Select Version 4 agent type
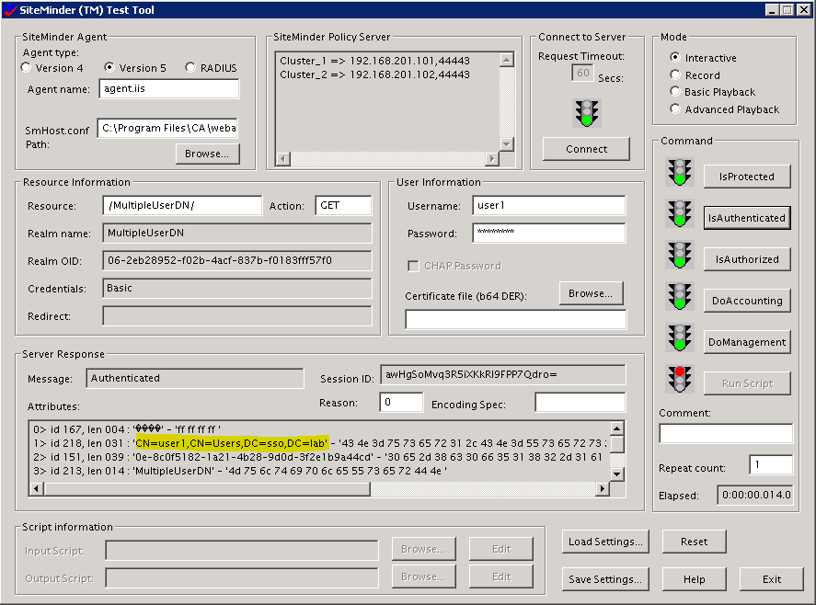Viewport: 816px width, 605px height. 26,68
